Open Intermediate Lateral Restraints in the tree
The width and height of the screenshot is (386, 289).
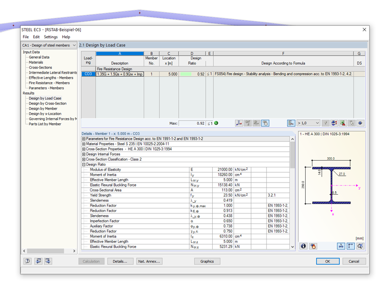53,73
